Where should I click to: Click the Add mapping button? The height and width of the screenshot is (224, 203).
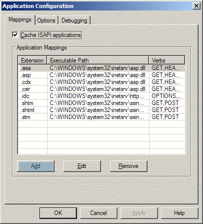(35, 166)
